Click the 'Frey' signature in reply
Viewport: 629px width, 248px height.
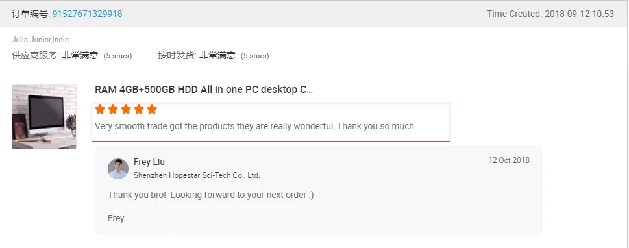116,219
